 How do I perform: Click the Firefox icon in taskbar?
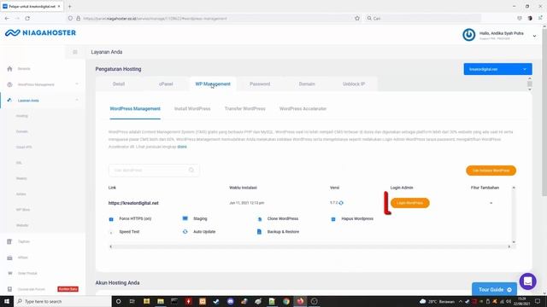pos(300,301)
